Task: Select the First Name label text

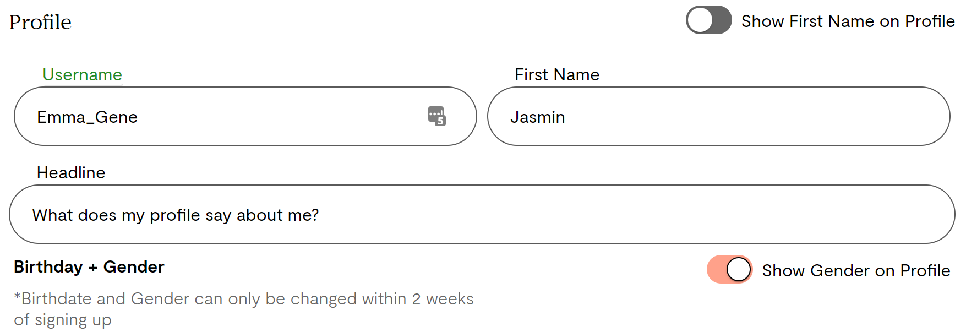Action: click(557, 74)
